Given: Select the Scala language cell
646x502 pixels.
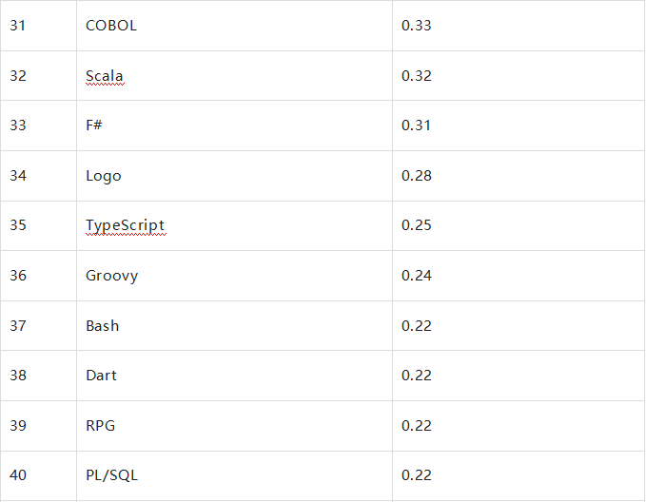Looking at the screenshot, I should pos(234,76).
